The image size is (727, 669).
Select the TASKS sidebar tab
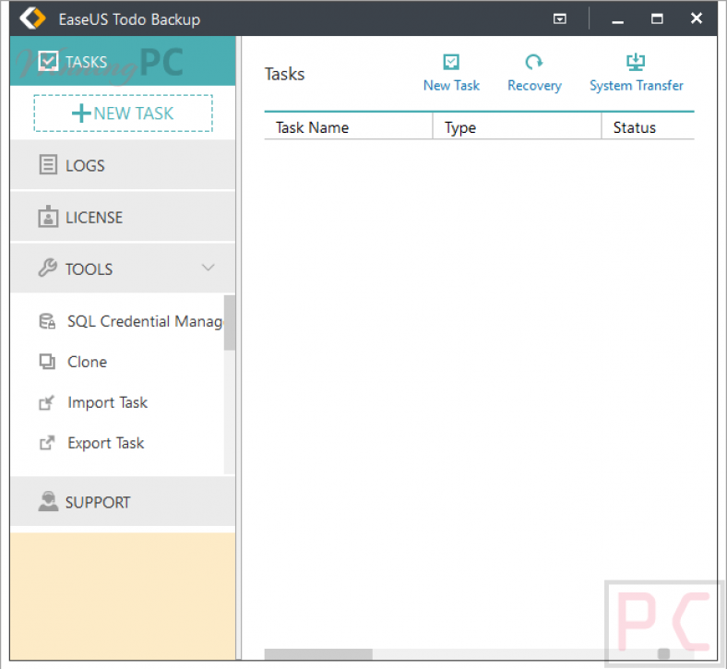123,61
